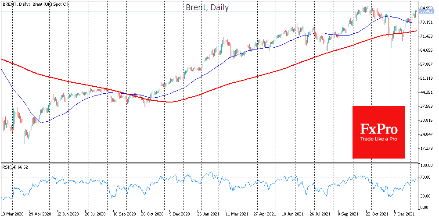Click the current price tag on the price axis

pos(425,12)
